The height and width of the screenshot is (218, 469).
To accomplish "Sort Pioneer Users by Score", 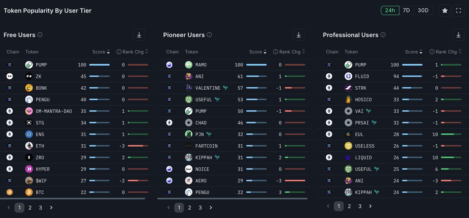I will 258,52.
